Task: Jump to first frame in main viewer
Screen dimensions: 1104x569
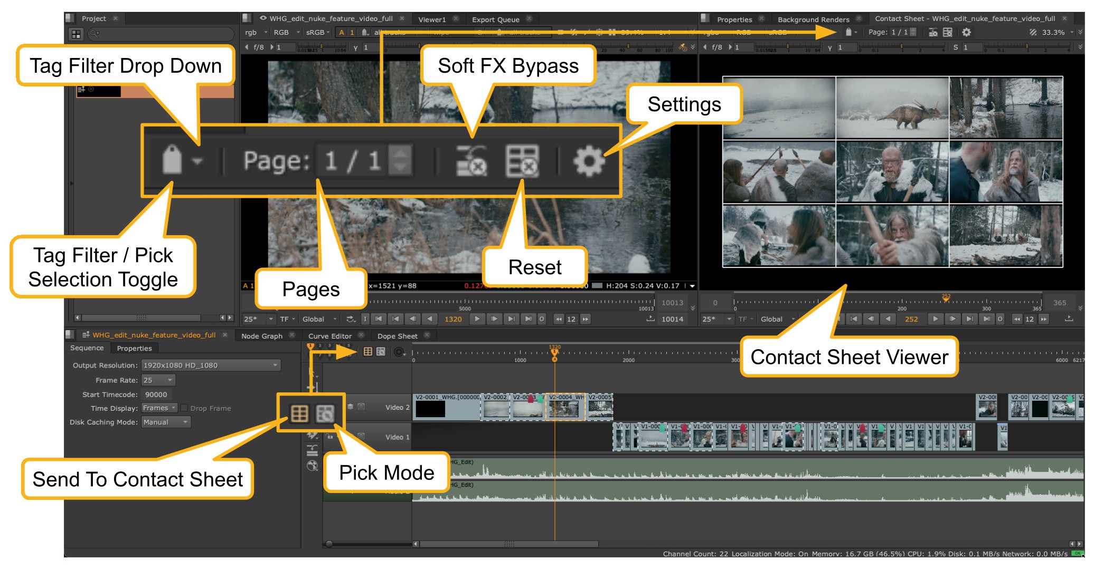Action: click(x=379, y=319)
